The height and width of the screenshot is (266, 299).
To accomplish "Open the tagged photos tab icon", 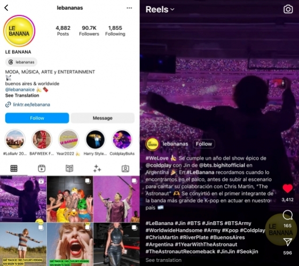I will pyautogui.click(x=125, y=168).
